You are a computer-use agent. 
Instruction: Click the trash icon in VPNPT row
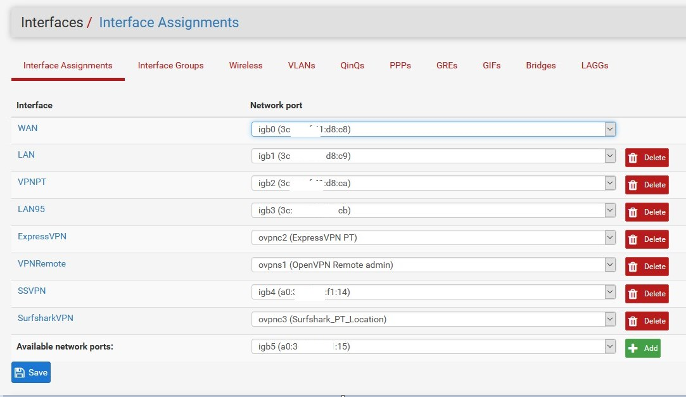tap(633, 185)
